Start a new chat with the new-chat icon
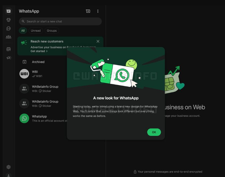This screenshot has width=225, height=177. (x=88, y=11)
